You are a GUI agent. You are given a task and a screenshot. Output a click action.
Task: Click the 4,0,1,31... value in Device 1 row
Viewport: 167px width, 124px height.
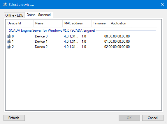coord(71,42)
